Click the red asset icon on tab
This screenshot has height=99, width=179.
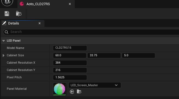tap(22, 4)
